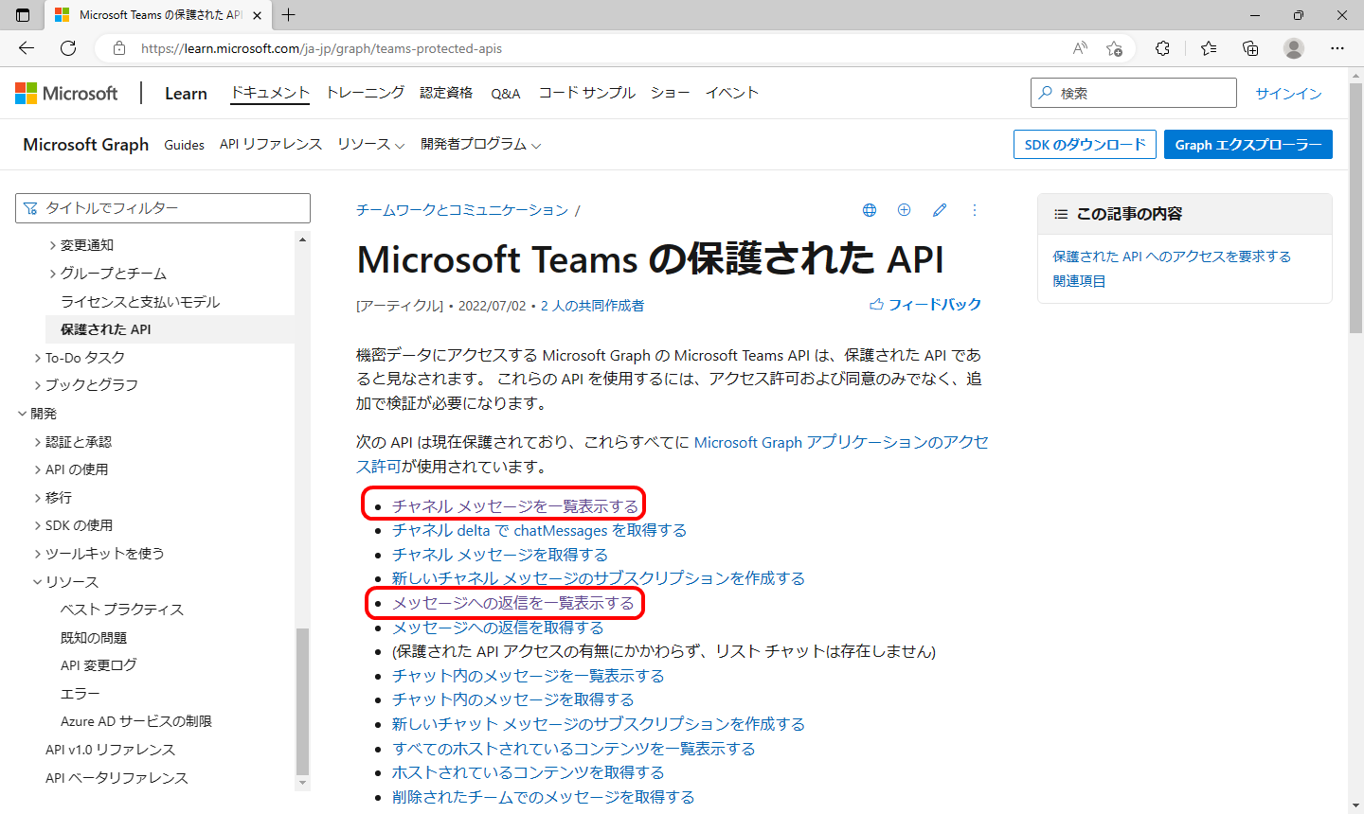This screenshot has height=814, width=1364.
Task: Open Microsoft Graph home link
Action: point(86,144)
